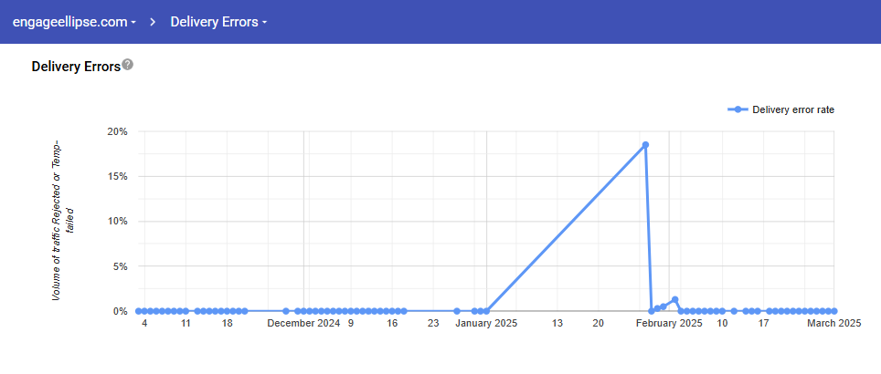The image size is (881, 374).
Task: Click the last data point at March 2025
Action: [x=834, y=311]
